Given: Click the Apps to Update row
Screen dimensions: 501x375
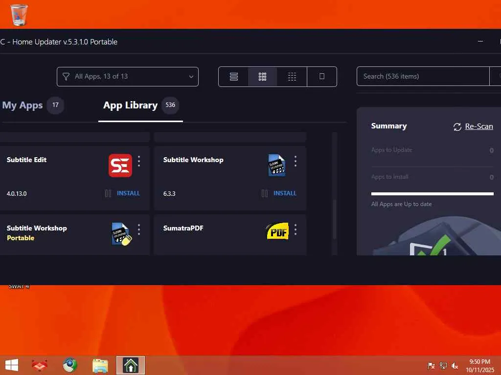Looking at the screenshot, I should [433, 150].
